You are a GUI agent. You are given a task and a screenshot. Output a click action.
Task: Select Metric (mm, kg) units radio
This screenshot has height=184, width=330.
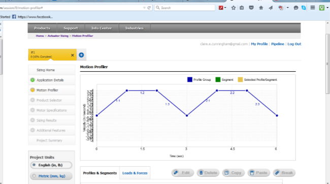pyautogui.click(x=34, y=176)
